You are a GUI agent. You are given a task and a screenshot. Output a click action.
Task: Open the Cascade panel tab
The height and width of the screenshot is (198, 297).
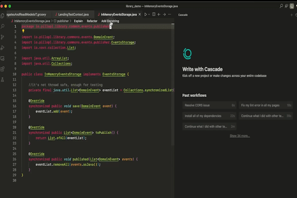pos(183,15)
